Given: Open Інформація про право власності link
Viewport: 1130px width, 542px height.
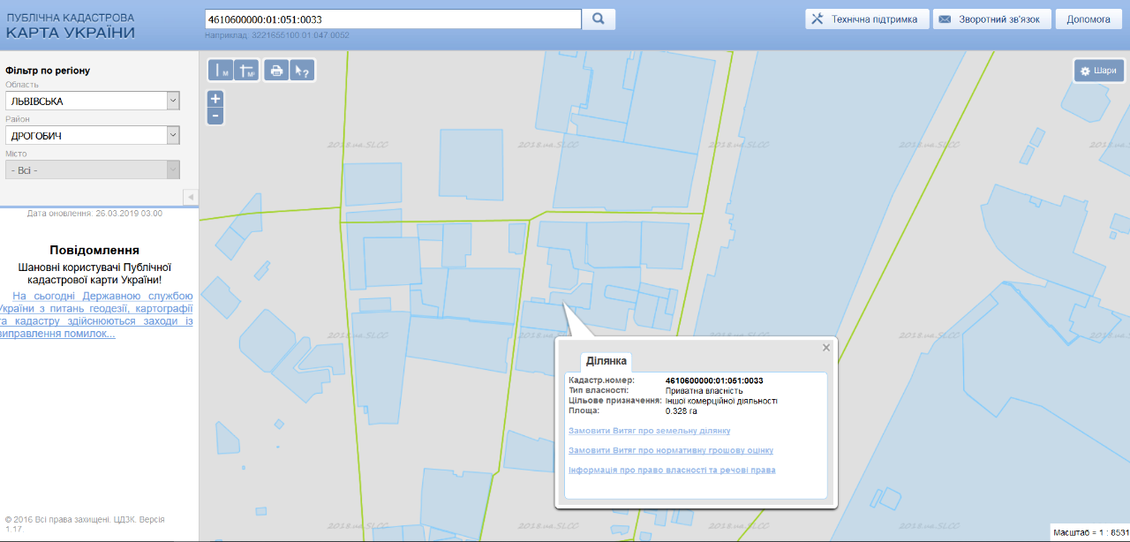Looking at the screenshot, I should click(x=672, y=470).
